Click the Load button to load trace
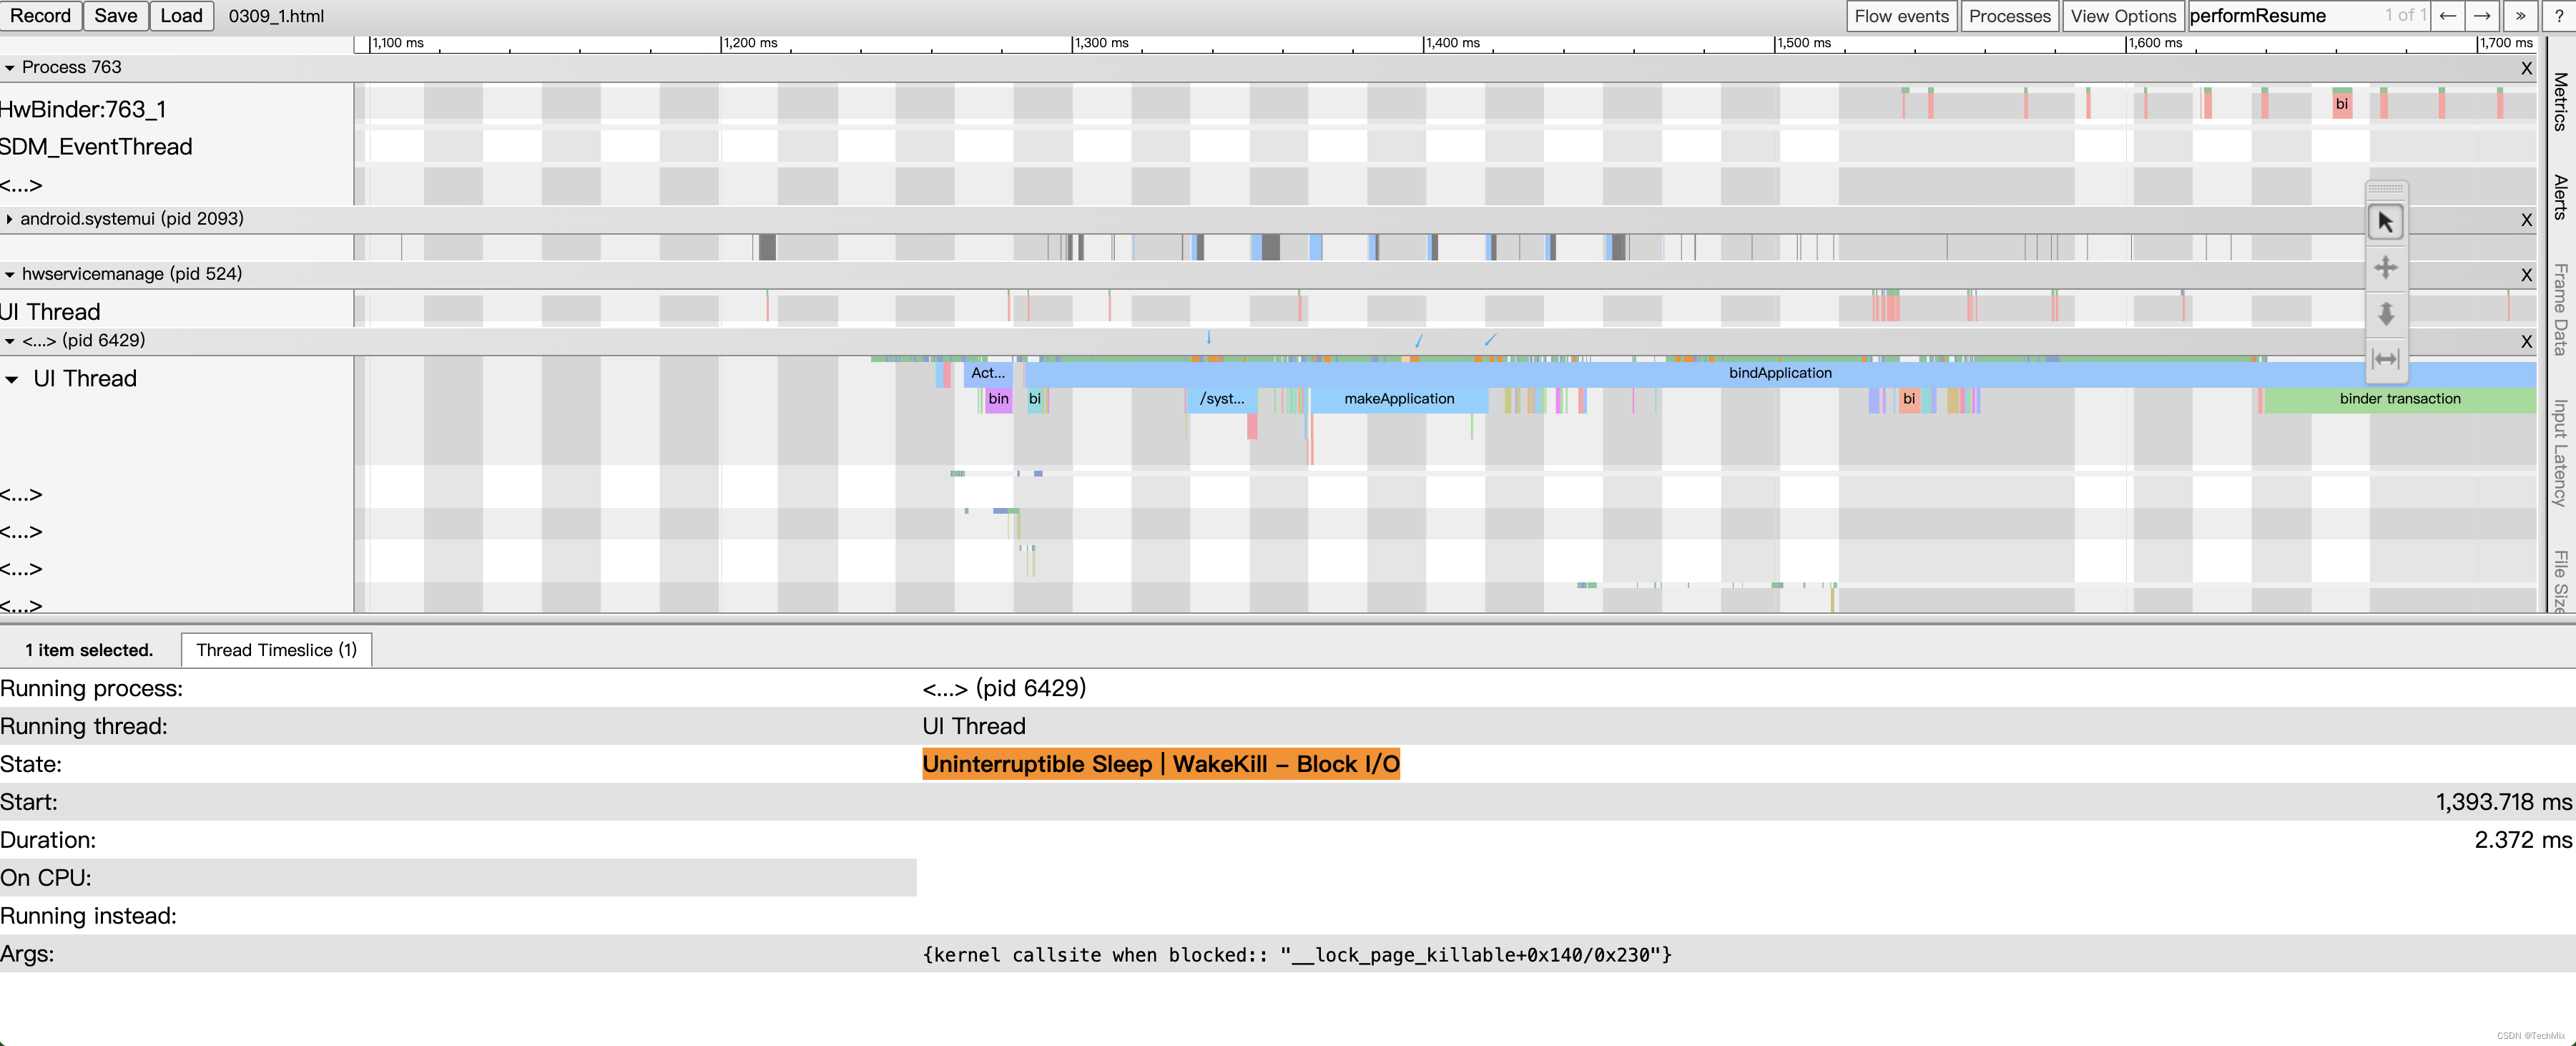The height and width of the screenshot is (1046, 2576). point(177,16)
